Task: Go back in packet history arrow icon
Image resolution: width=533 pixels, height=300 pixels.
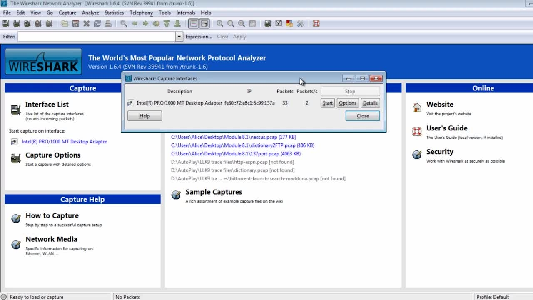Action: pos(134,24)
